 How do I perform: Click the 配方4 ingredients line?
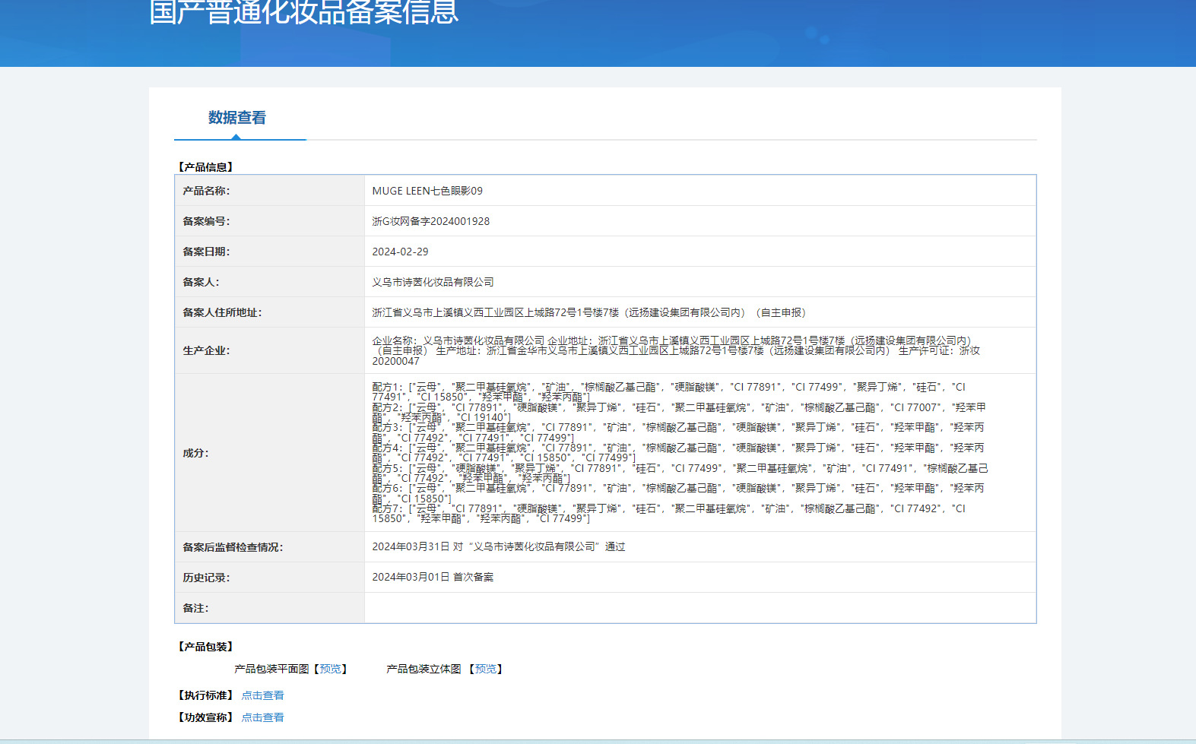(x=678, y=453)
